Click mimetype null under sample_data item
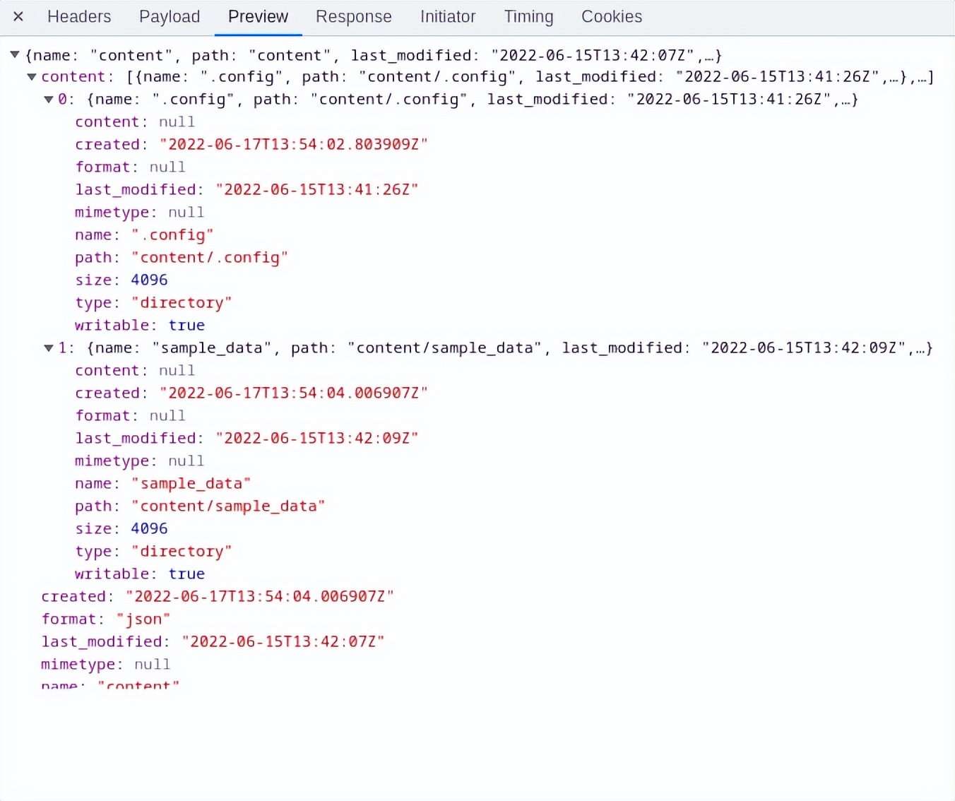The height and width of the screenshot is (801, 955). point(139,461)
